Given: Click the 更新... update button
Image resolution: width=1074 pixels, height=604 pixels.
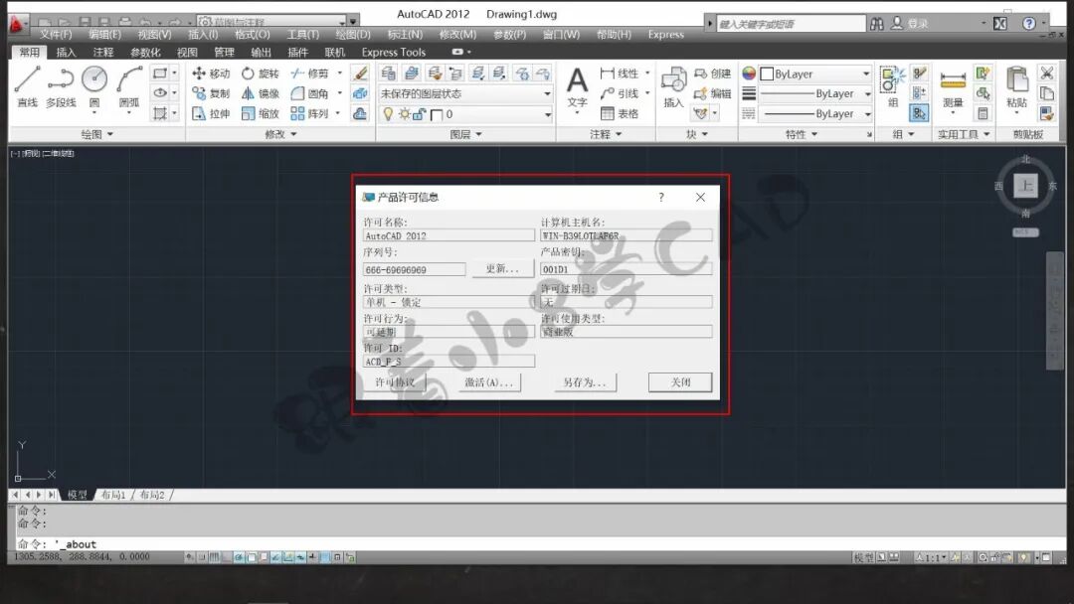Looking at the screenshot, I should (x=503, y=269).
